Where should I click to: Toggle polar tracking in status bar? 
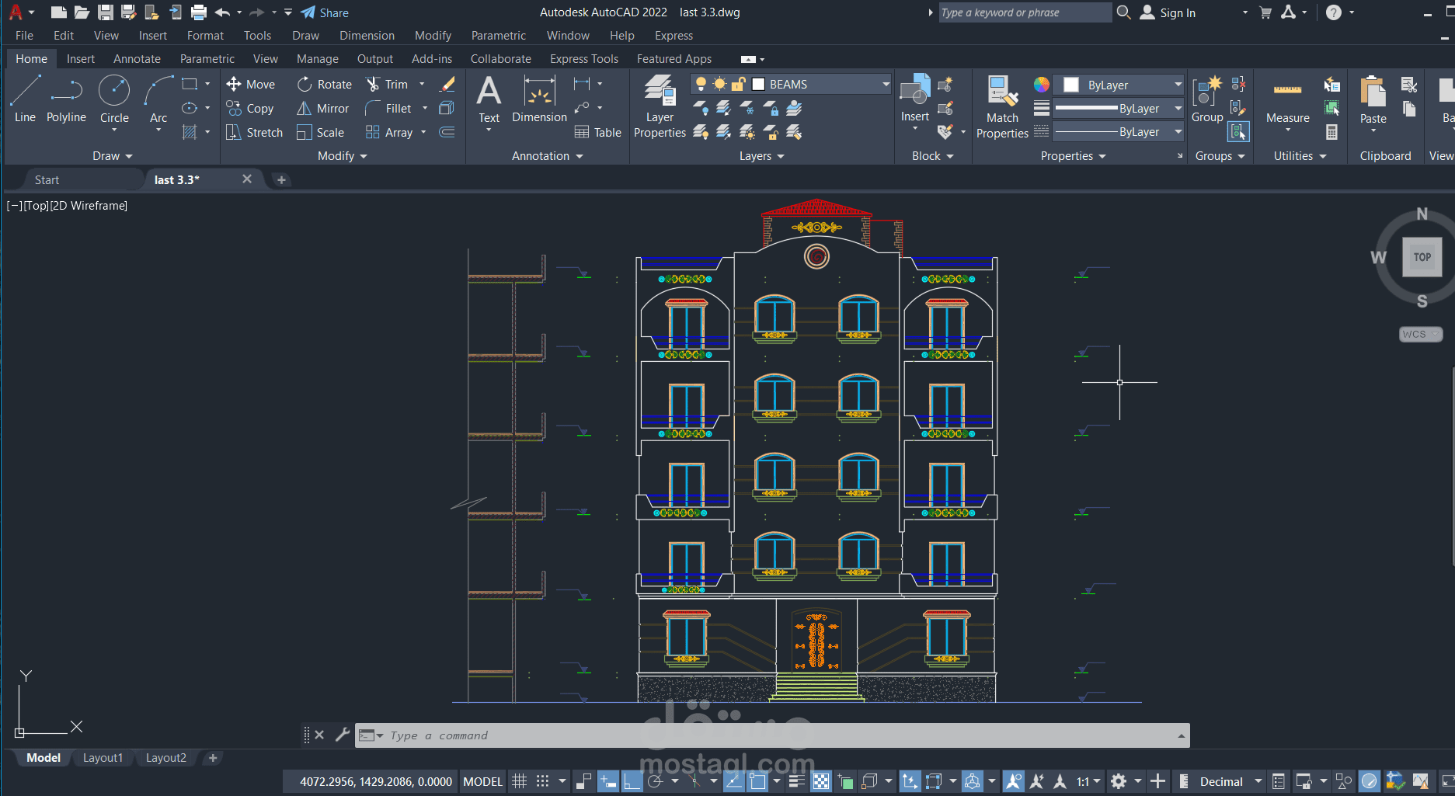pyautogui.click(x=655, y=781)
